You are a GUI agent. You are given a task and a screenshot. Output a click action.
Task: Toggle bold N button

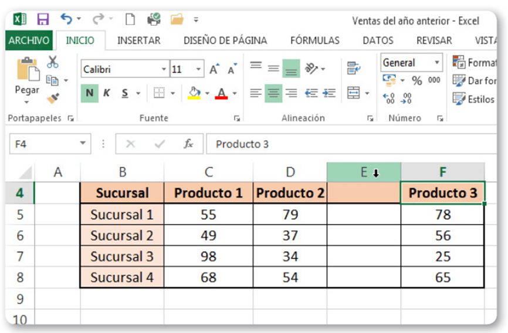(90, 93)
